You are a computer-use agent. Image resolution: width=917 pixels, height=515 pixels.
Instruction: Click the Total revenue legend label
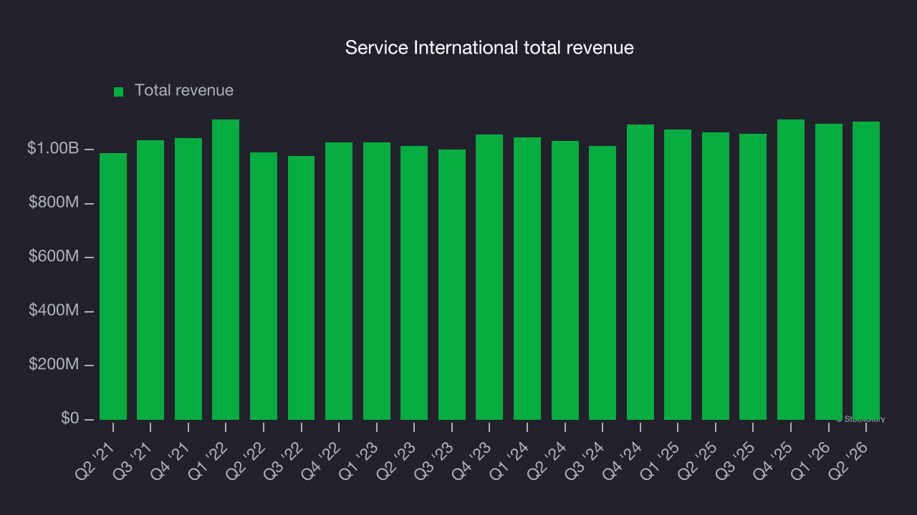[x=184, y=91]
